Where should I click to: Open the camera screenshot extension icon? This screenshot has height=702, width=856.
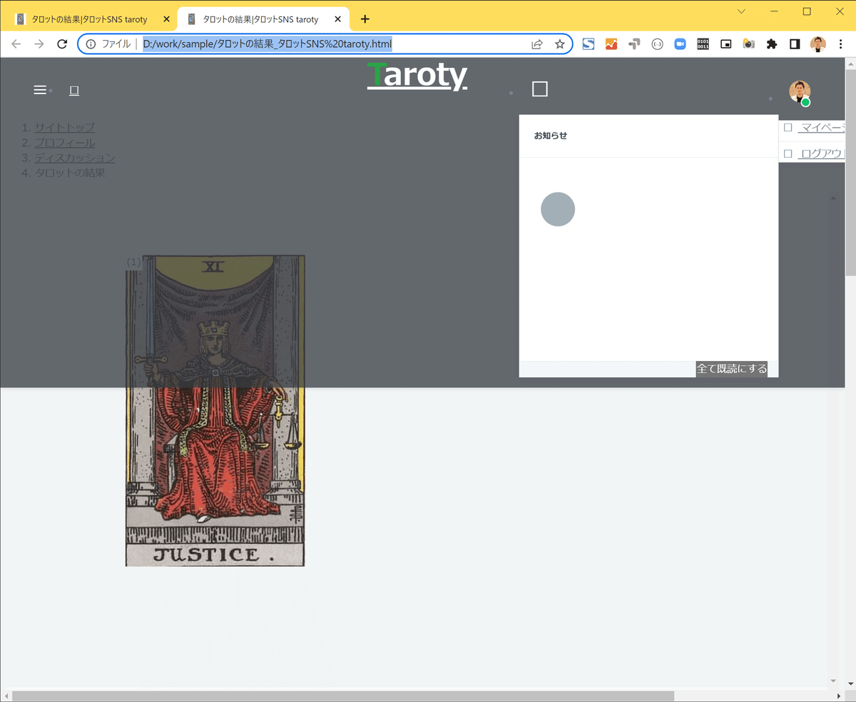pos(749,44)
